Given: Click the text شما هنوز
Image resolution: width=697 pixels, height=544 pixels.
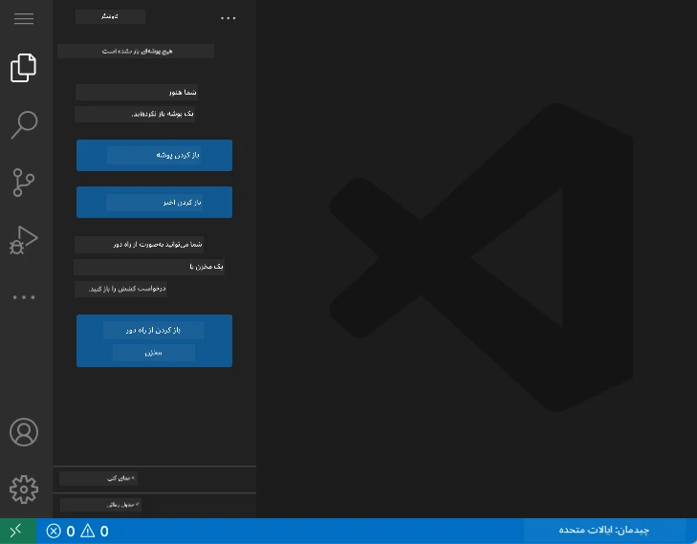Looking at the screenshot, I should 183,93.
